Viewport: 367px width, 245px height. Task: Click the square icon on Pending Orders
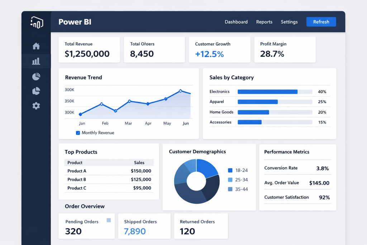tap(109, 220)
